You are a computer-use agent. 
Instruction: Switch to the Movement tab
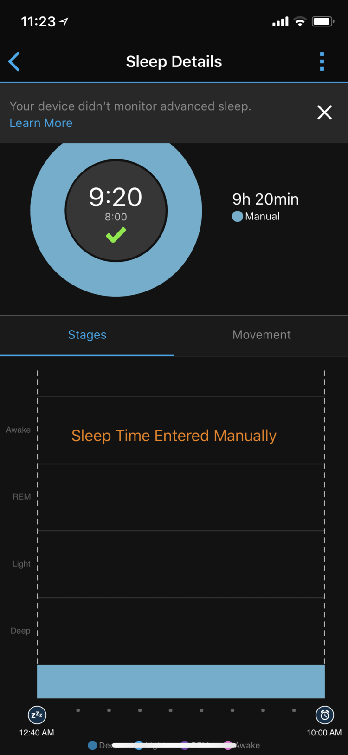pyautogui.click(x=261, y=335)
